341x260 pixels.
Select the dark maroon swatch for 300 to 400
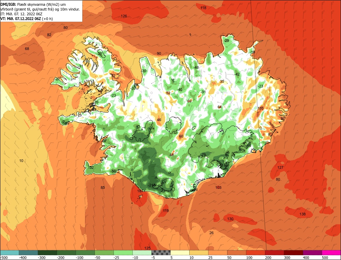click(293, 253)
